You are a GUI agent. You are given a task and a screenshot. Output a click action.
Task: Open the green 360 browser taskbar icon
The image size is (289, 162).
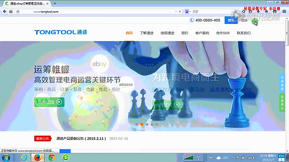(x=65, y=157)
